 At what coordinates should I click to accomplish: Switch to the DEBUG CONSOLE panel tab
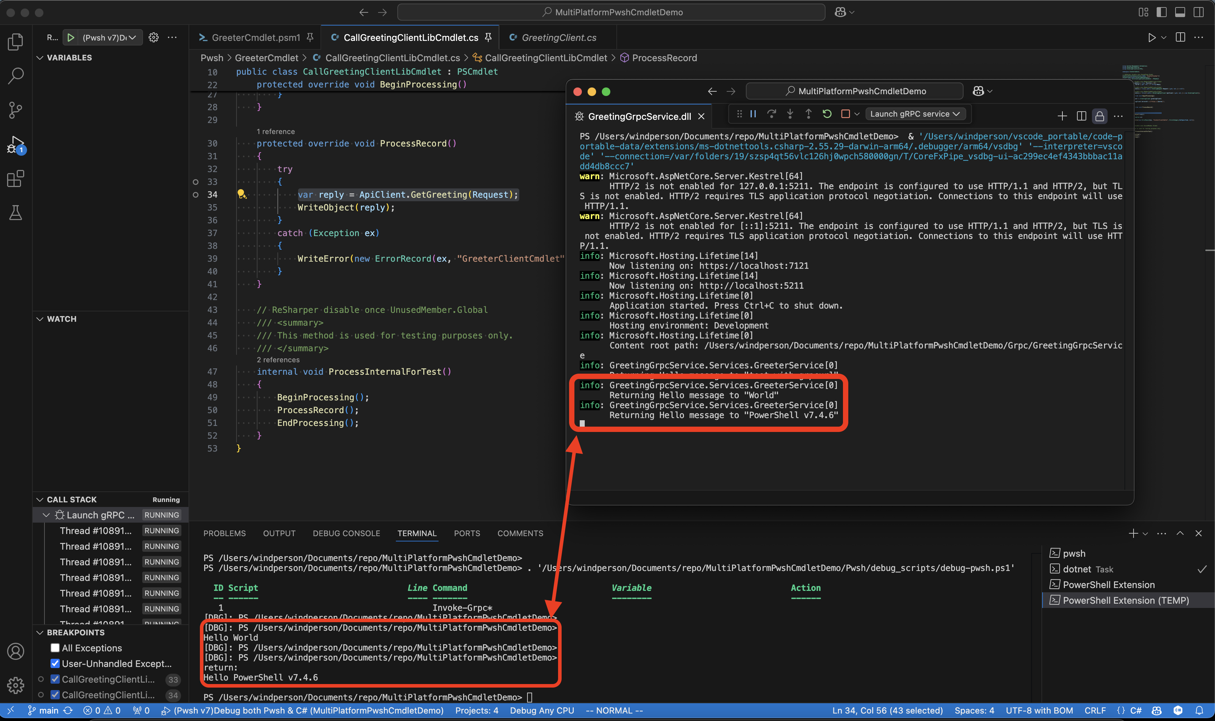[x=346, y=534]
